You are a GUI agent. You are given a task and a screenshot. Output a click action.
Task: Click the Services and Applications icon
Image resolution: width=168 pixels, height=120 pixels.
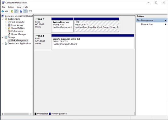tap(6, 43)
